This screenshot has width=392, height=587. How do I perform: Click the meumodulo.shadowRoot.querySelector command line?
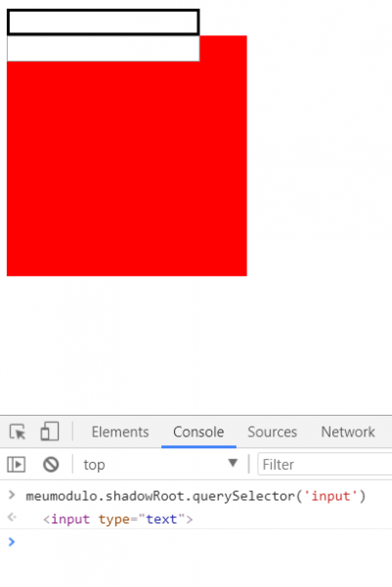[x=196, y=496]
